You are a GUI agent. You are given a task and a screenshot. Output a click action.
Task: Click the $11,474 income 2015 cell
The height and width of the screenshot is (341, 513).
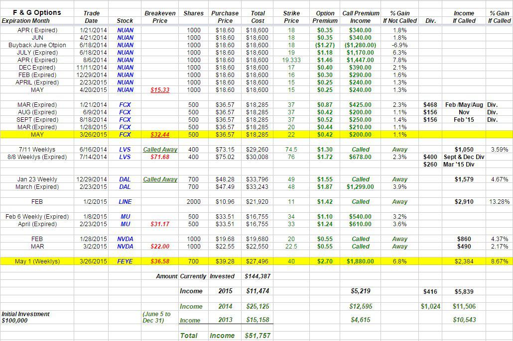[257, 291]
